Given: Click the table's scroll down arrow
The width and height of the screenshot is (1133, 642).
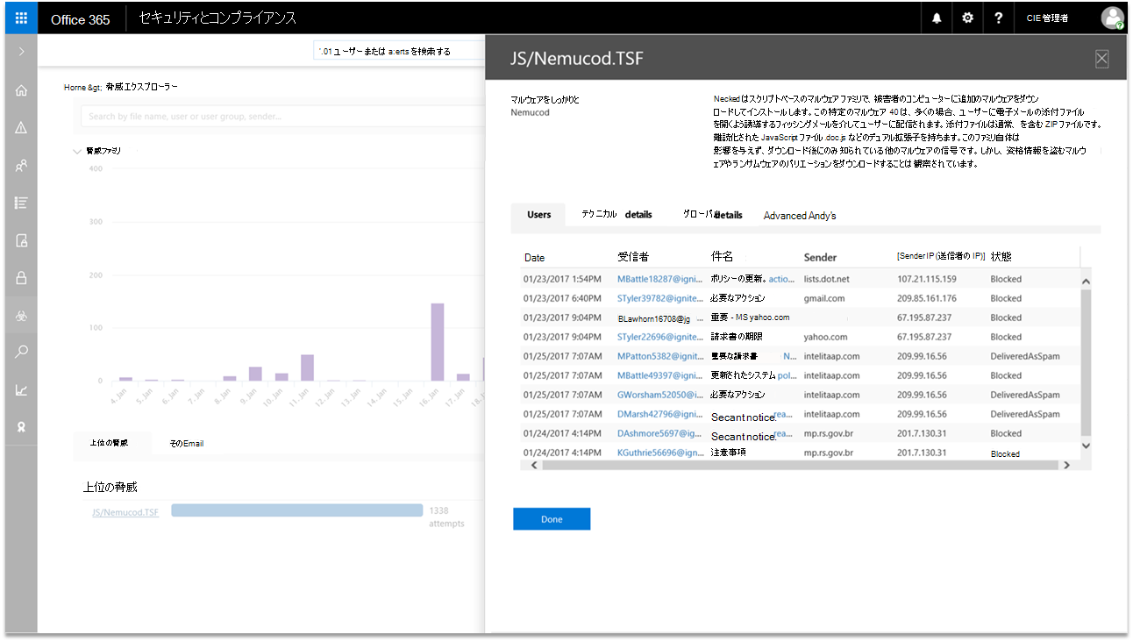Looking at the screenshot, I should (x=1086, y=446).
